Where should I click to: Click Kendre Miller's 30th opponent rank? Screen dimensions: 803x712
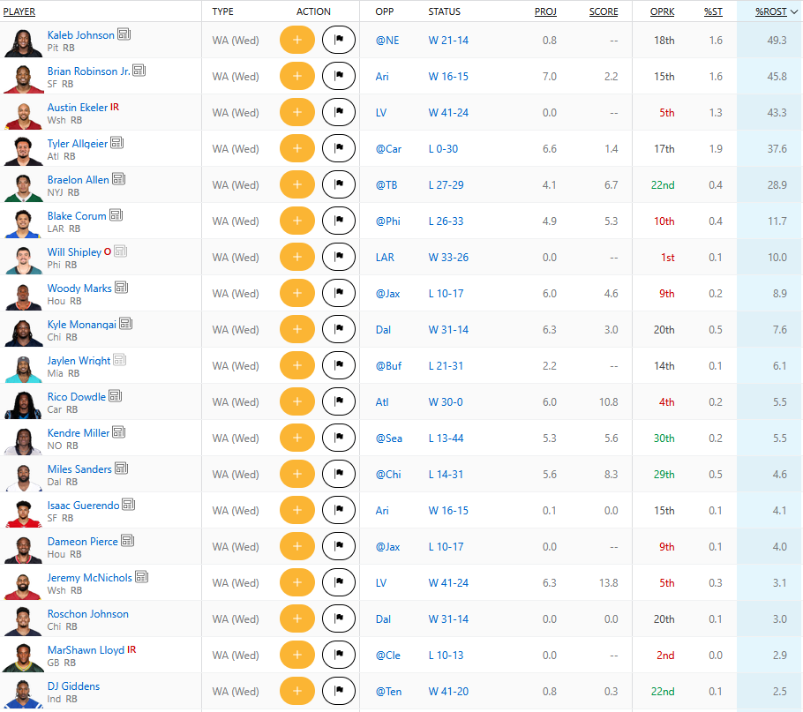tap(664, 438)
